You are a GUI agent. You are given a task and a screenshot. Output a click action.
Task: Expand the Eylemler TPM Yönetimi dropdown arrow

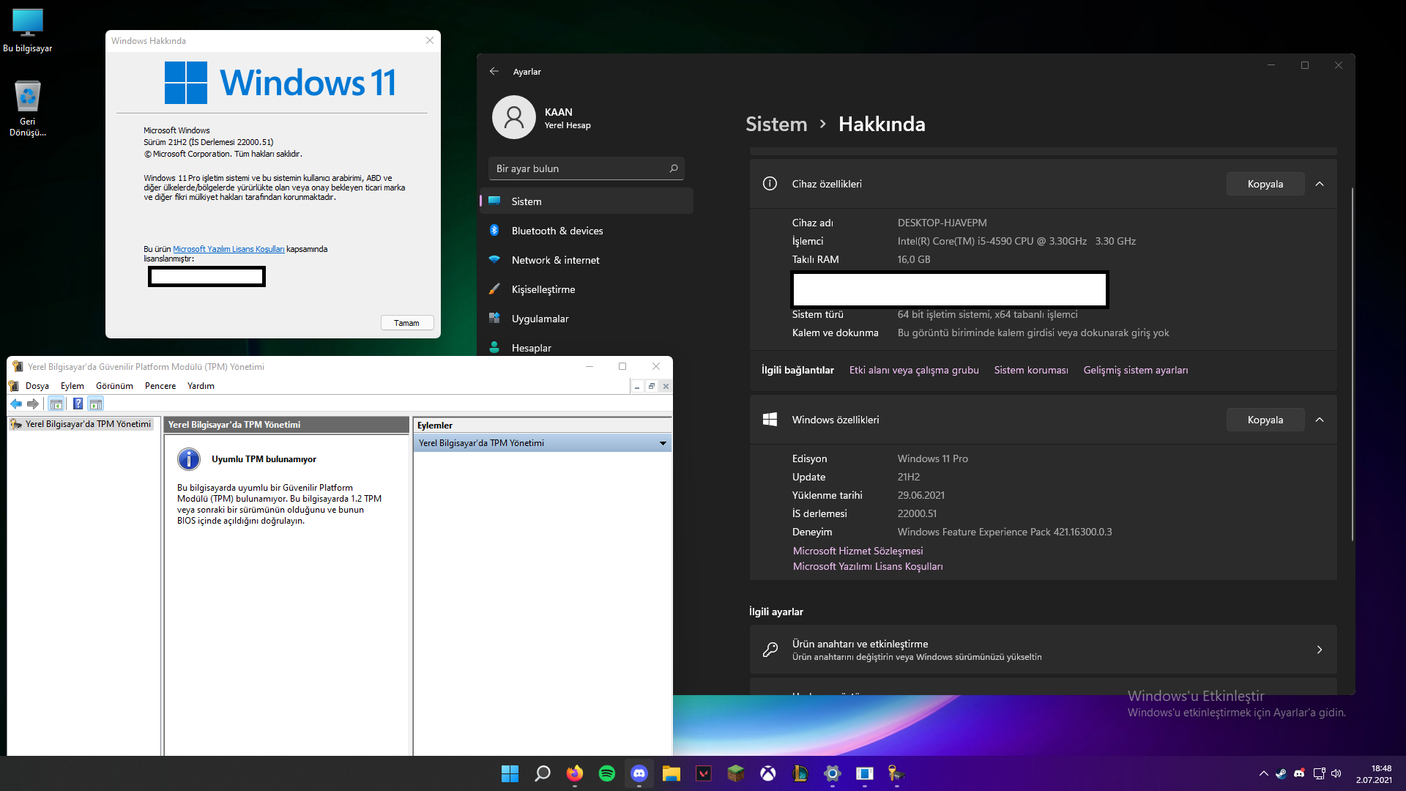(x=663, y=443)
